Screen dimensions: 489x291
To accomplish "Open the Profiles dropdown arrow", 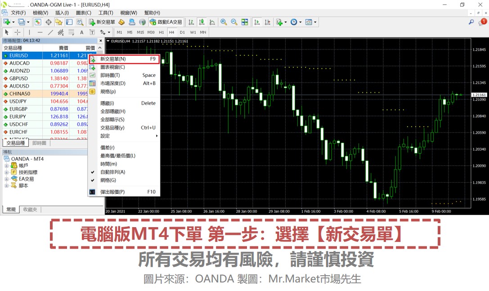I will pyautogui.click(x=28, y=22).
